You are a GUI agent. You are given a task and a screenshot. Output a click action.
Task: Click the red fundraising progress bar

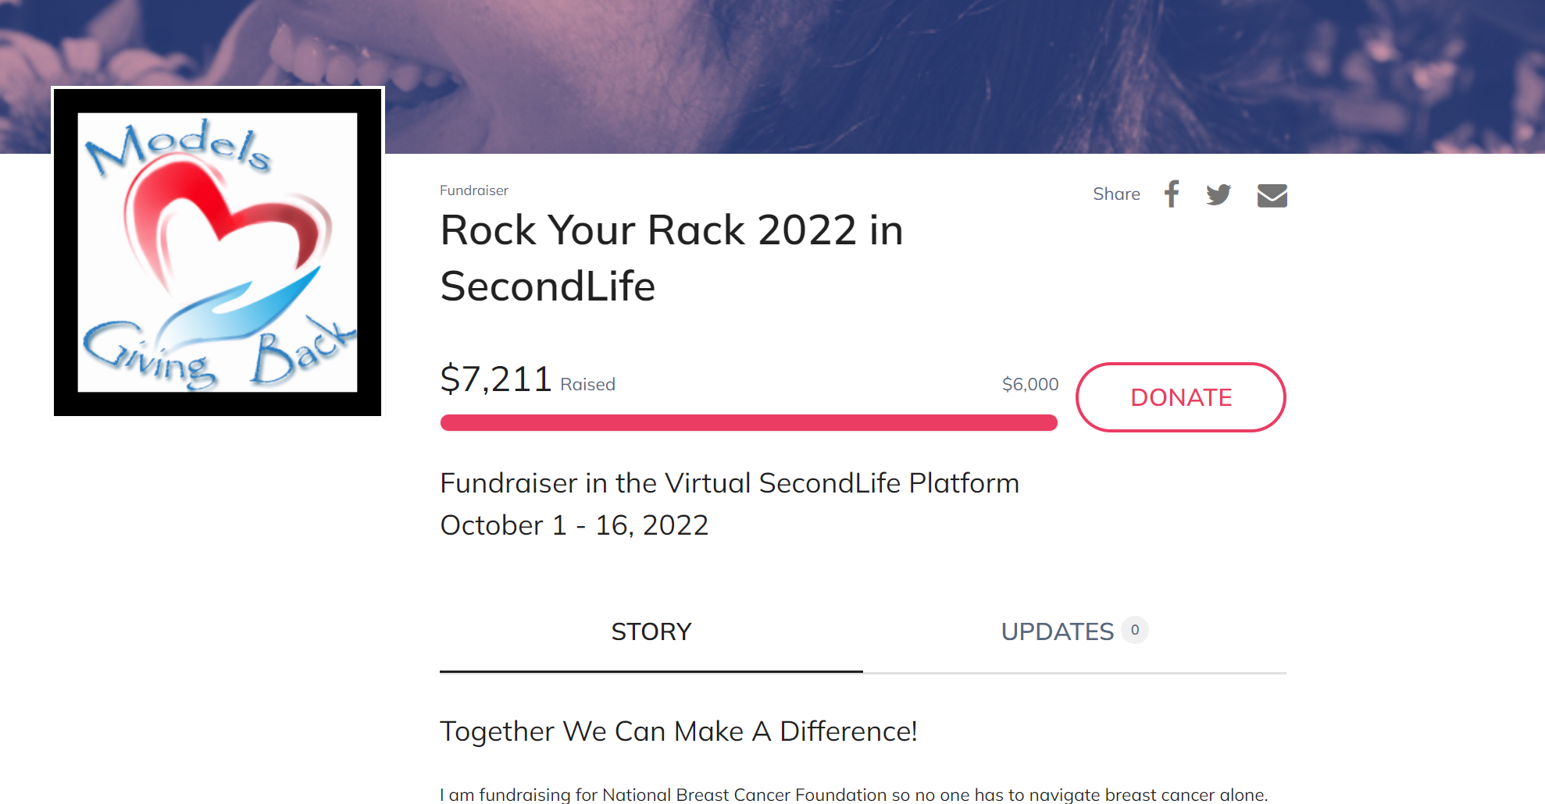tap(748, 423)
